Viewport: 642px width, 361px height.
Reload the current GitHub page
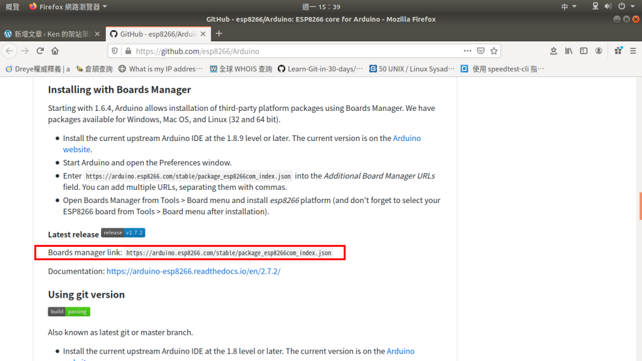pyautogui.click(x=40, y=51)
